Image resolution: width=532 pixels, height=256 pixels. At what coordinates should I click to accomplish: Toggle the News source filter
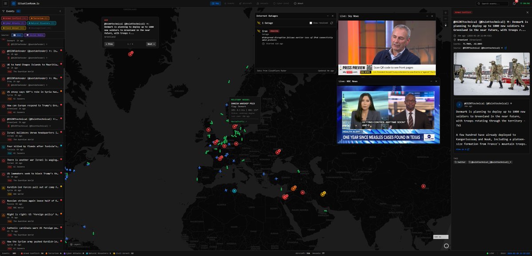(17, 34)
